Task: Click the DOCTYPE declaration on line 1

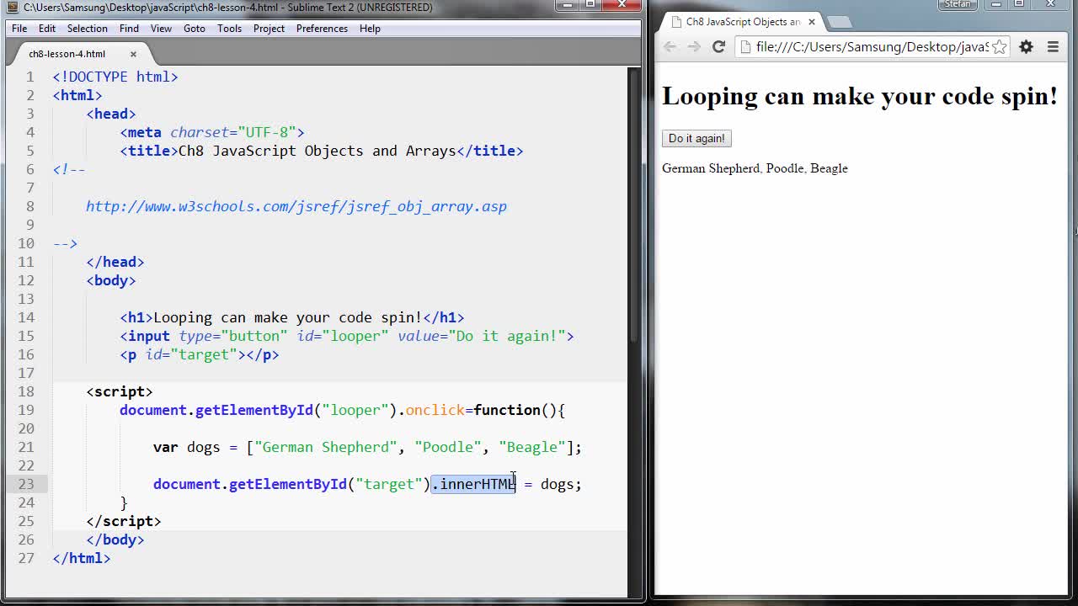Action: click(x=115, y=77)
